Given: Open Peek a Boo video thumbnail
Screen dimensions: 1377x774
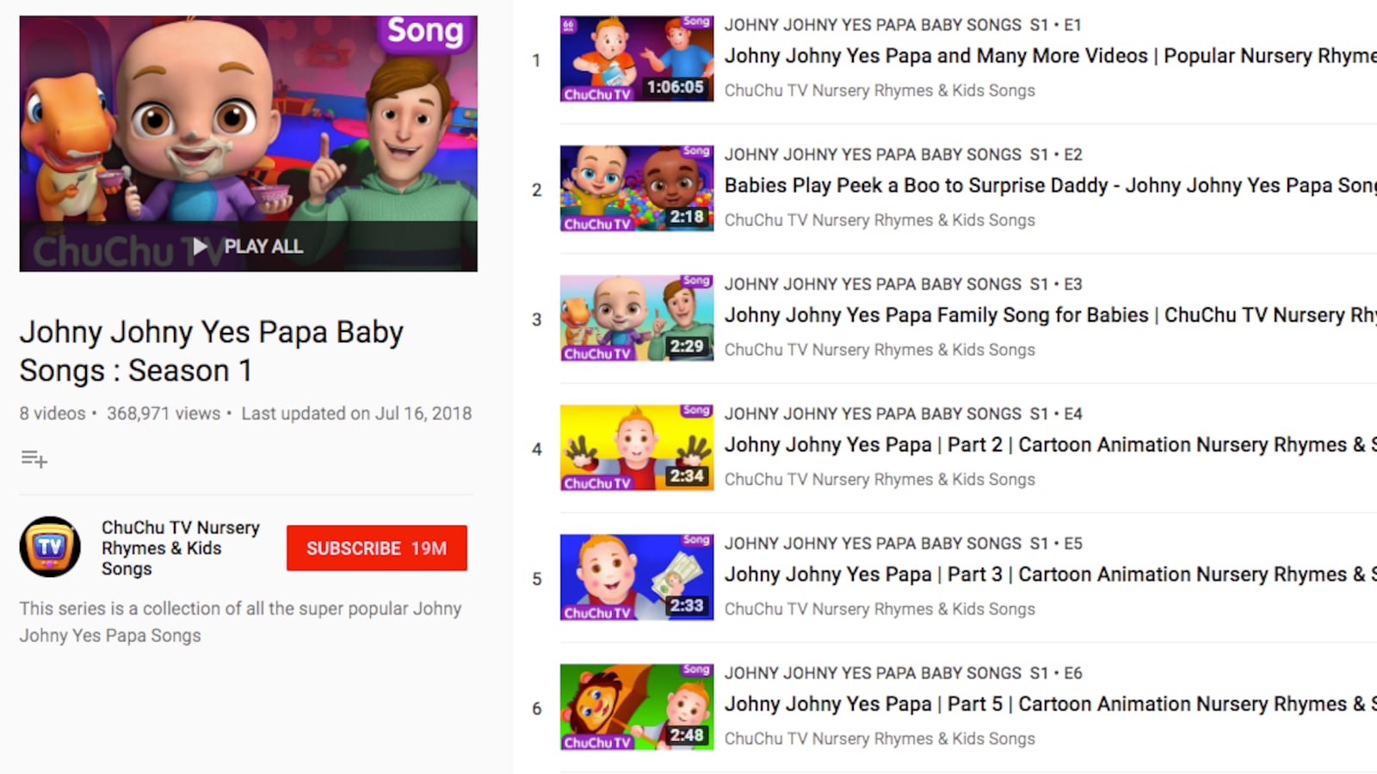Looking at the screenshot, I should (636, 188).
